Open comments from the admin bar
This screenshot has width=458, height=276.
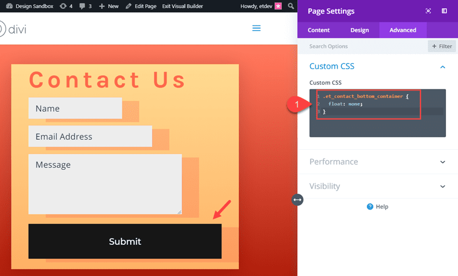tap(82, 6)
